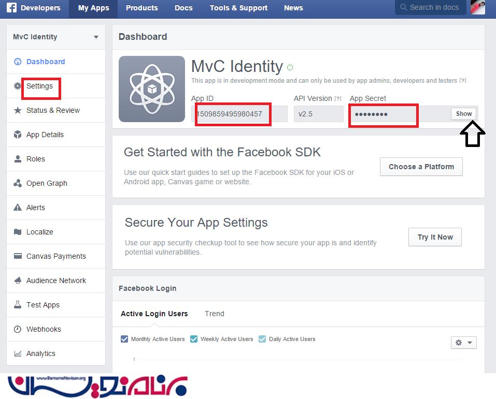
Task: Click the App Secret field
Action: (414, 114)
